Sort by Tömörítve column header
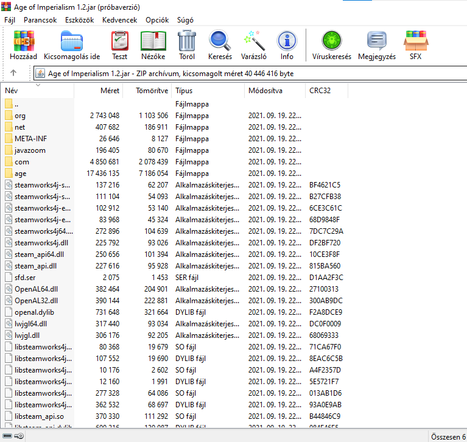 pyautogui.click(x=147, y=91)
